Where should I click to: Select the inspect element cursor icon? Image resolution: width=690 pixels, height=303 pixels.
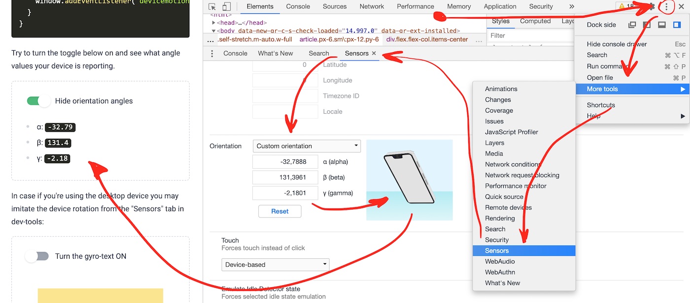pyautogui.click(x=212, y=6)
